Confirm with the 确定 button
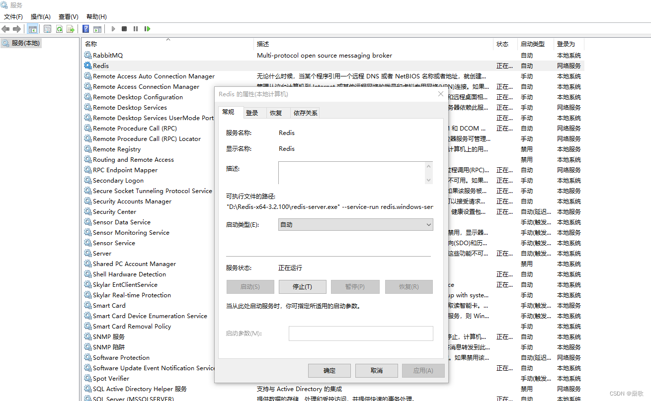This screenshot has width=651, height=401. pos(329,371)
